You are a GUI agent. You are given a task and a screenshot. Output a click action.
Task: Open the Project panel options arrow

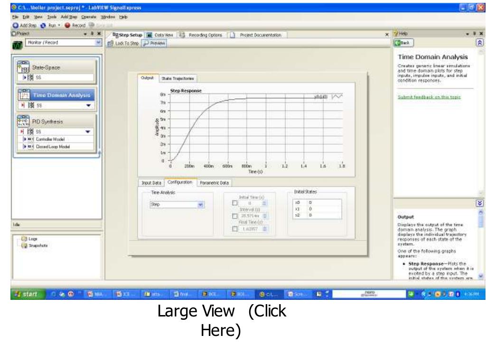pyautogui.click(x=85, y=34)
